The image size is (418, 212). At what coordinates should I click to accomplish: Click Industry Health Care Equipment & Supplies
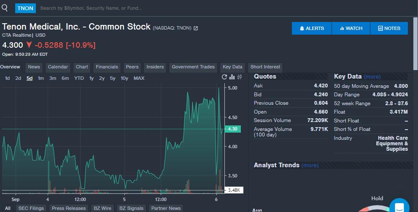pyautogui.click(x=392, y=144)
